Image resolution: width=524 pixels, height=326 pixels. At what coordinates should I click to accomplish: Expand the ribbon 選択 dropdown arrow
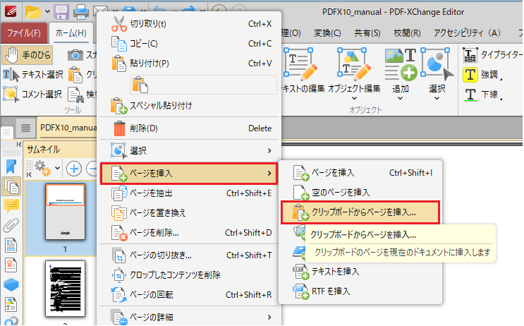pos(437,98)
